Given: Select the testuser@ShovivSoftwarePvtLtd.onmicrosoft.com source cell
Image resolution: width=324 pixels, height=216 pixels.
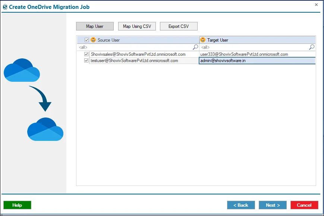Looking at the screenshot, I should click(144, 61).
